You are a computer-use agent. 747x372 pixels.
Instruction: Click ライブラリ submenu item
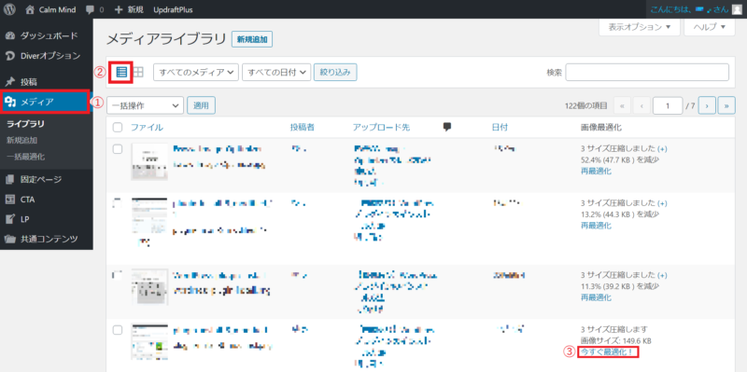[x=26, y=124]
